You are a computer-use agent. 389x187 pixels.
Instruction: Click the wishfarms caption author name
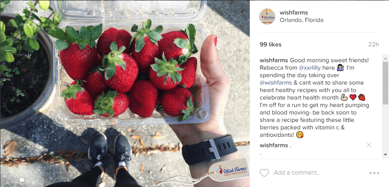click(273, 60)
